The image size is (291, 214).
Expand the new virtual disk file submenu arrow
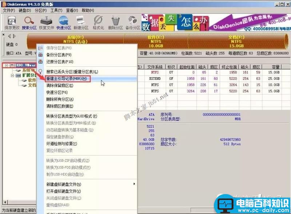(x=134, y=184)
